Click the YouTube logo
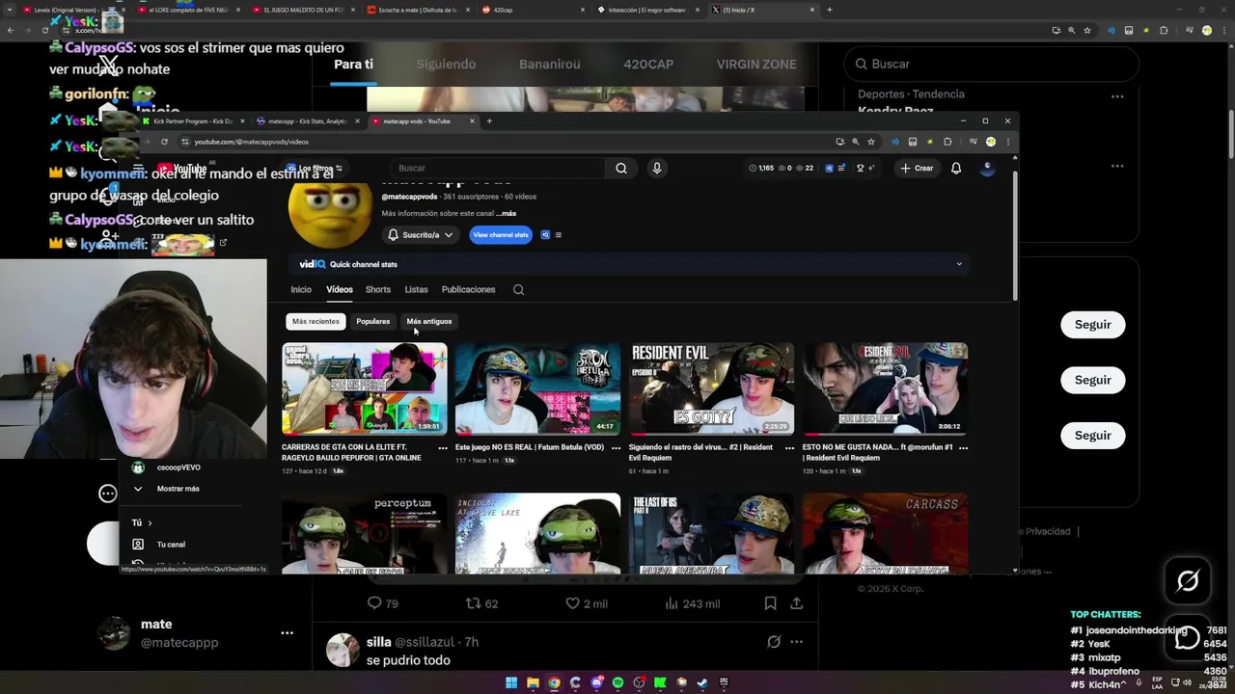1235x694 pixels. (182, 169)
